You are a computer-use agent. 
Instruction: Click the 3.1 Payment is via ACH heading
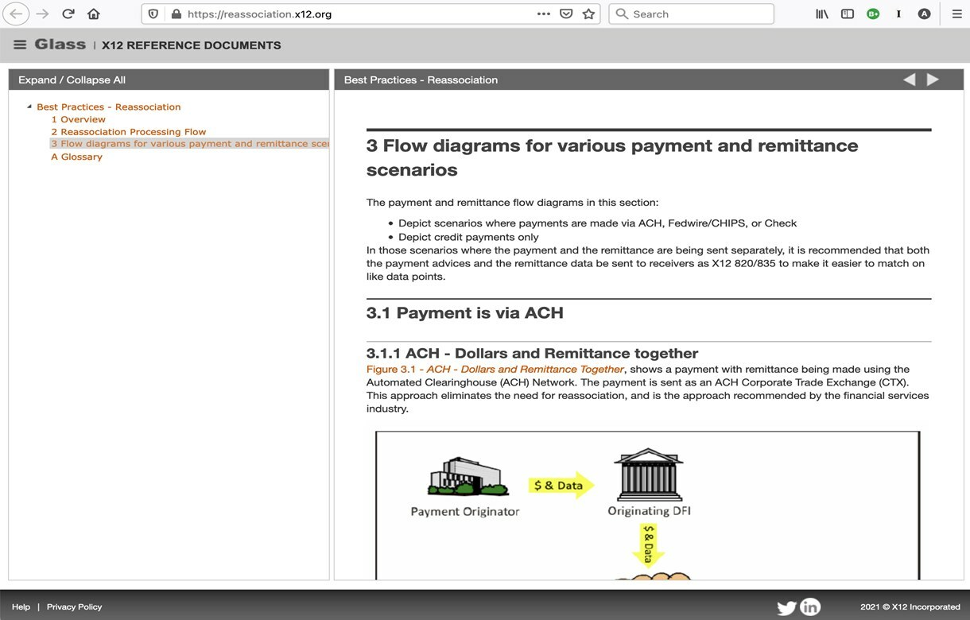click(464, 312)
